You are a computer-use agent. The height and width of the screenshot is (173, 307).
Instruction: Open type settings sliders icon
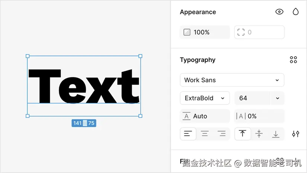pyautogui.click(x=295, y=134)
